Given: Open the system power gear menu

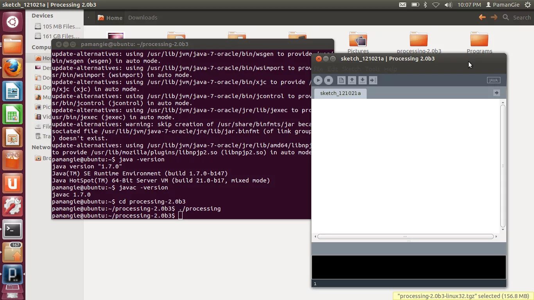Looking at the screenshot, I should tap(528, 5).
